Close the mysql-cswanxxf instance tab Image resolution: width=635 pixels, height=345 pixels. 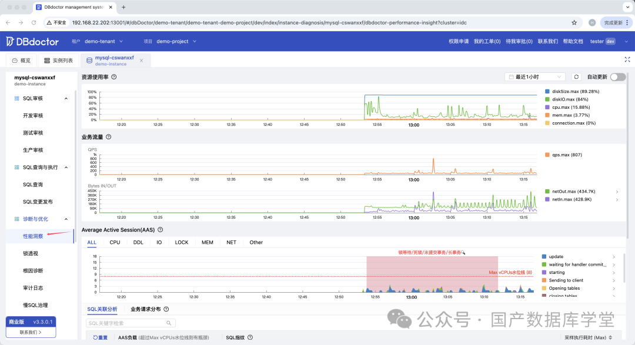pos(141,61)
